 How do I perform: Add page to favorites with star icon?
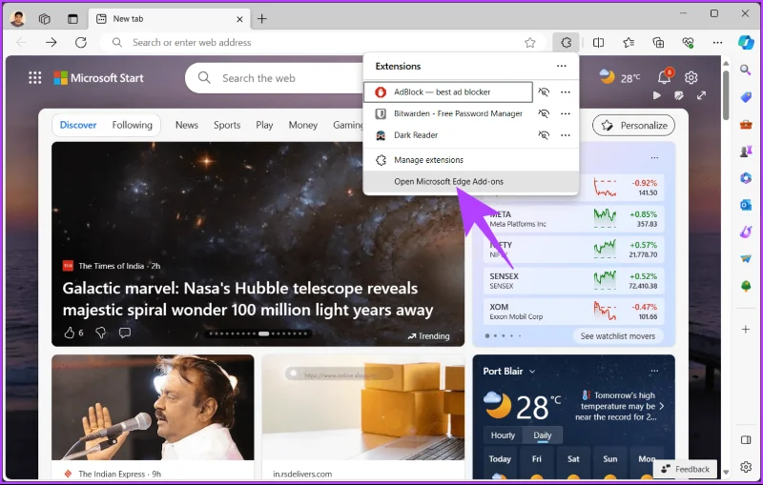[530, 43]
